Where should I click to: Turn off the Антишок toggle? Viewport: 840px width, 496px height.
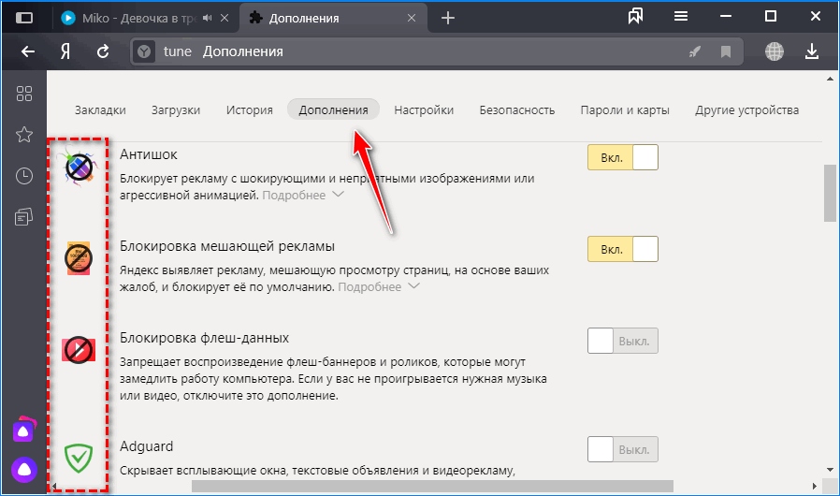622,157
